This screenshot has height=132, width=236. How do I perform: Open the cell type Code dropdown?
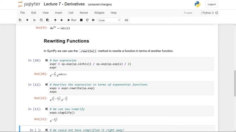pos(109,20)
